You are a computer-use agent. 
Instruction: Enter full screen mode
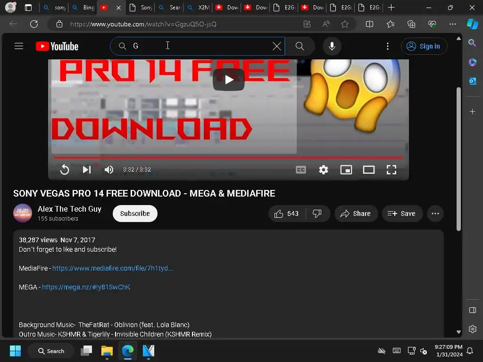(391, 170)
